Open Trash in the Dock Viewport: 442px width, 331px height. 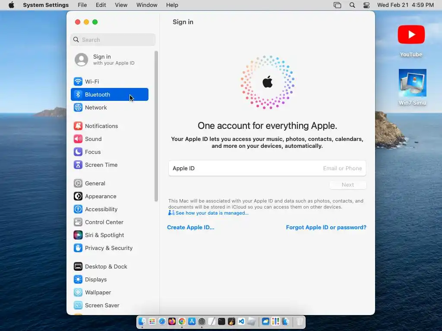coord(300,322)
